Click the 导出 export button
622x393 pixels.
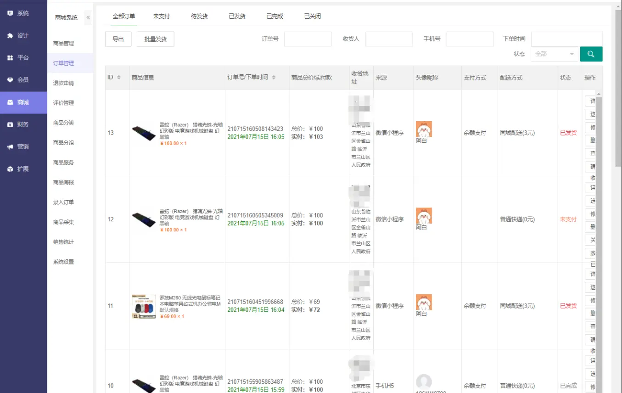tap(118, 39)
